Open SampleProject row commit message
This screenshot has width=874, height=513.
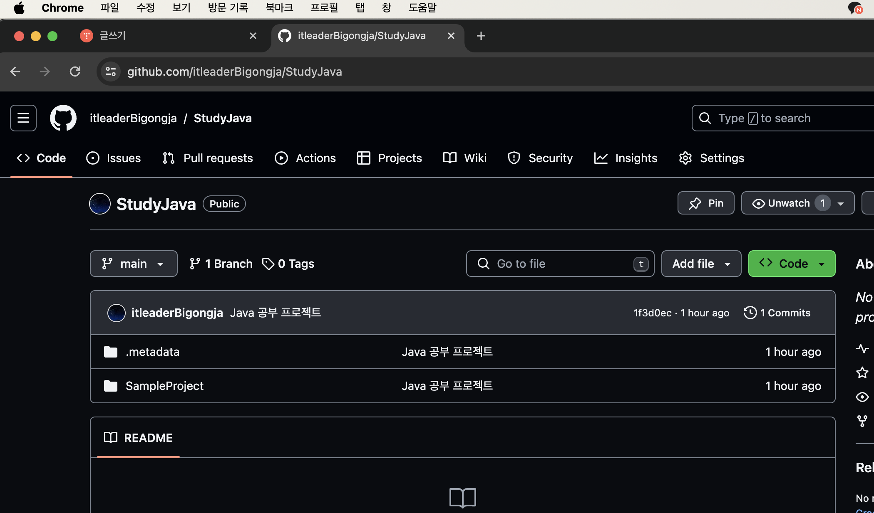[447, 386]
